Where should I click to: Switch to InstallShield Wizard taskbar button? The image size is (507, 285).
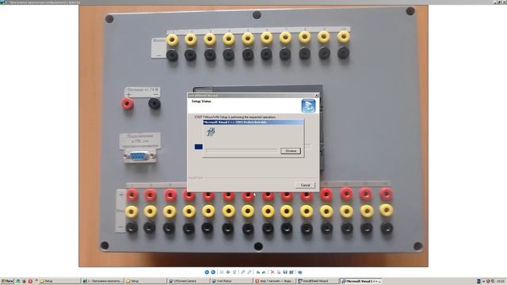[x=317, y=281]
